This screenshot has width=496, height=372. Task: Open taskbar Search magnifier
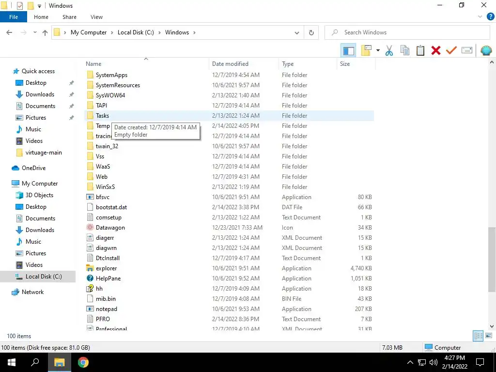[35, 362]
